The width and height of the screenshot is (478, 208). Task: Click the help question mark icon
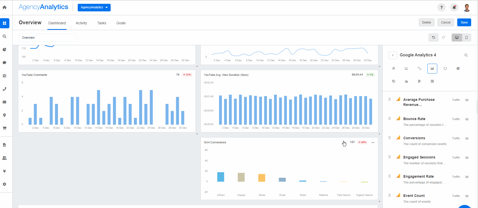click(x=442, y=7)
